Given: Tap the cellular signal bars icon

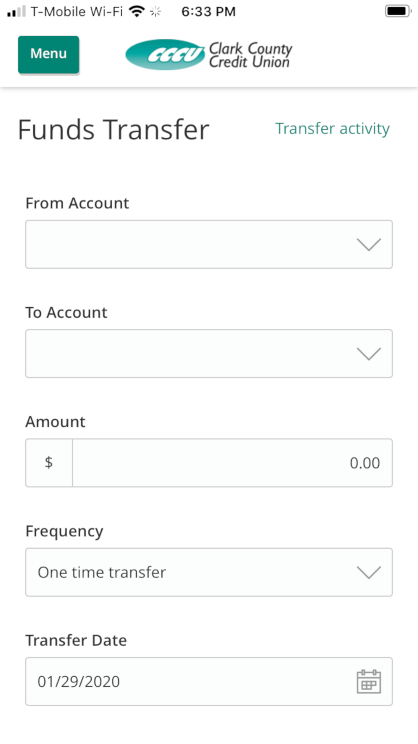Looking at the screenshot, I should pos(17,11).
